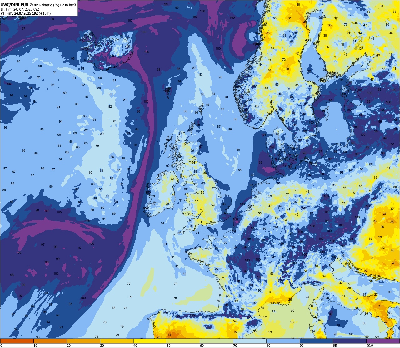Pick the pale green 60–70 legend swatch
Image resolution: width=400 pixels, height=348 pixels.
[217, 341]
